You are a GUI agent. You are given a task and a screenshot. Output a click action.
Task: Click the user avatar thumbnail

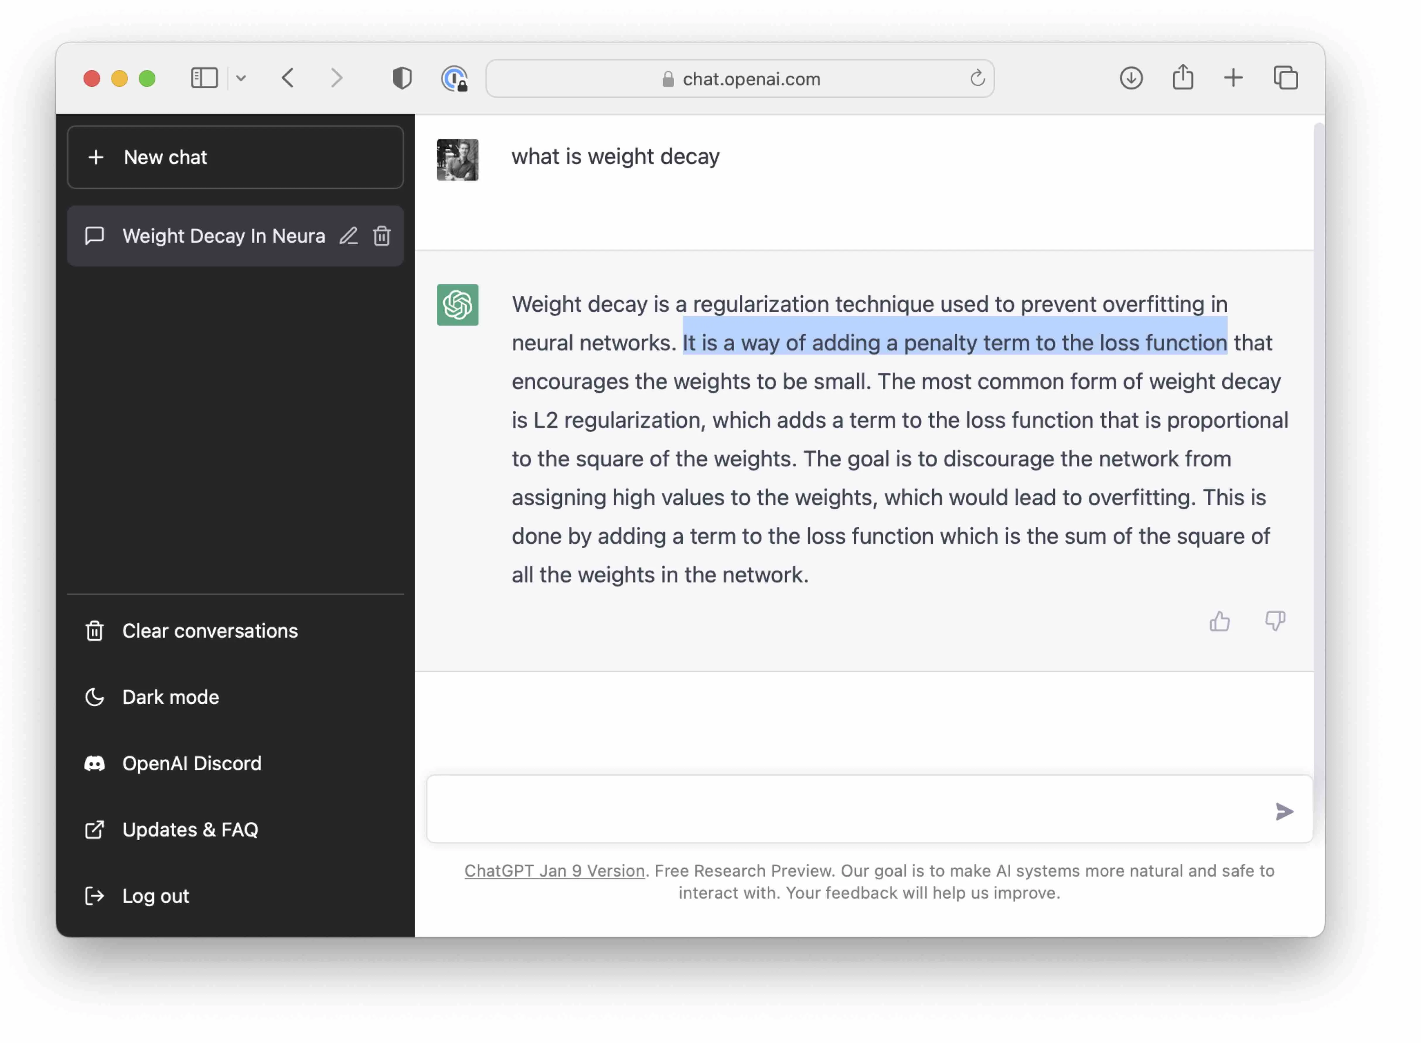click(457, 160)
